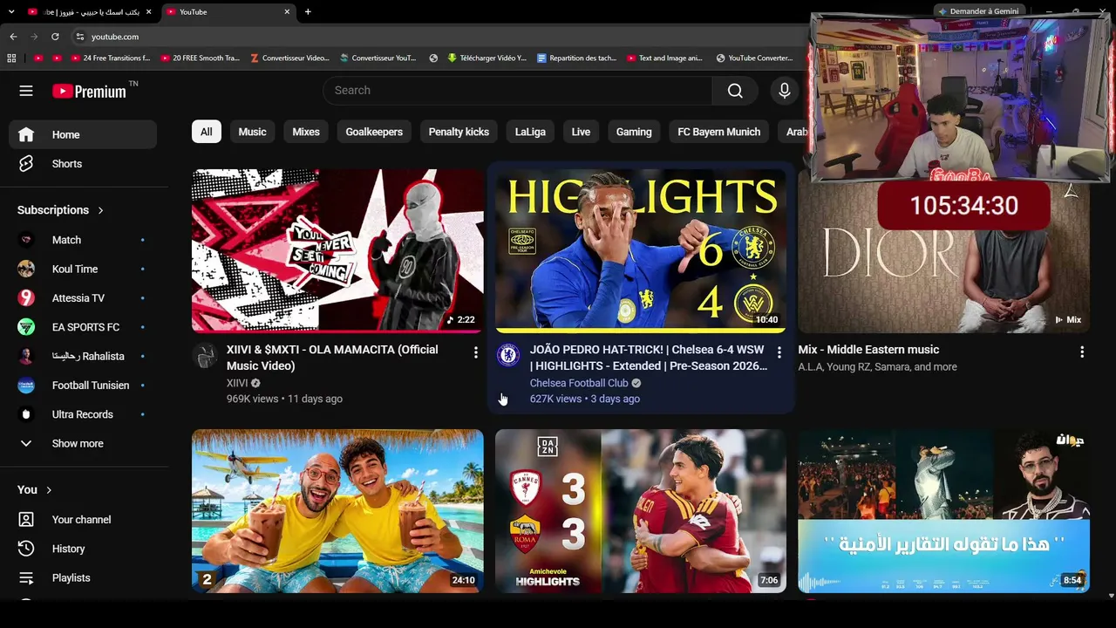View site information icon in address bar
The image size is (1116, 628).
[x=79, y=37]
